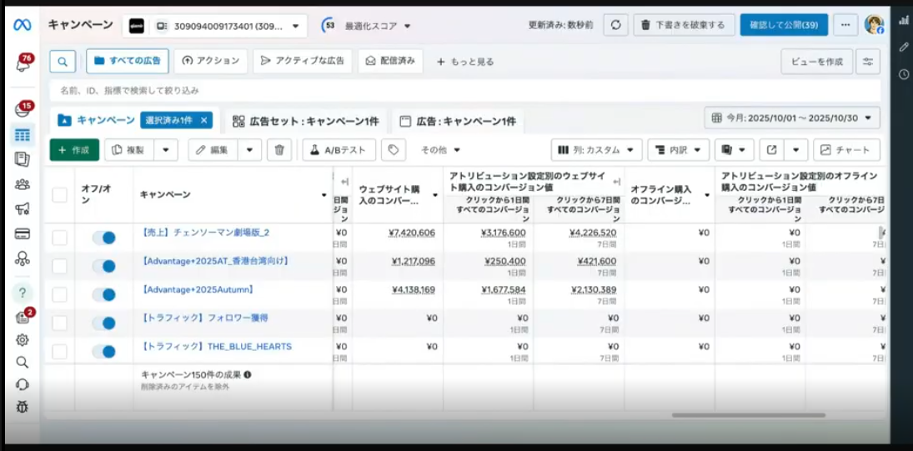Toggle the Advantage+2025Autumn campaign switch

coord(104,294)
